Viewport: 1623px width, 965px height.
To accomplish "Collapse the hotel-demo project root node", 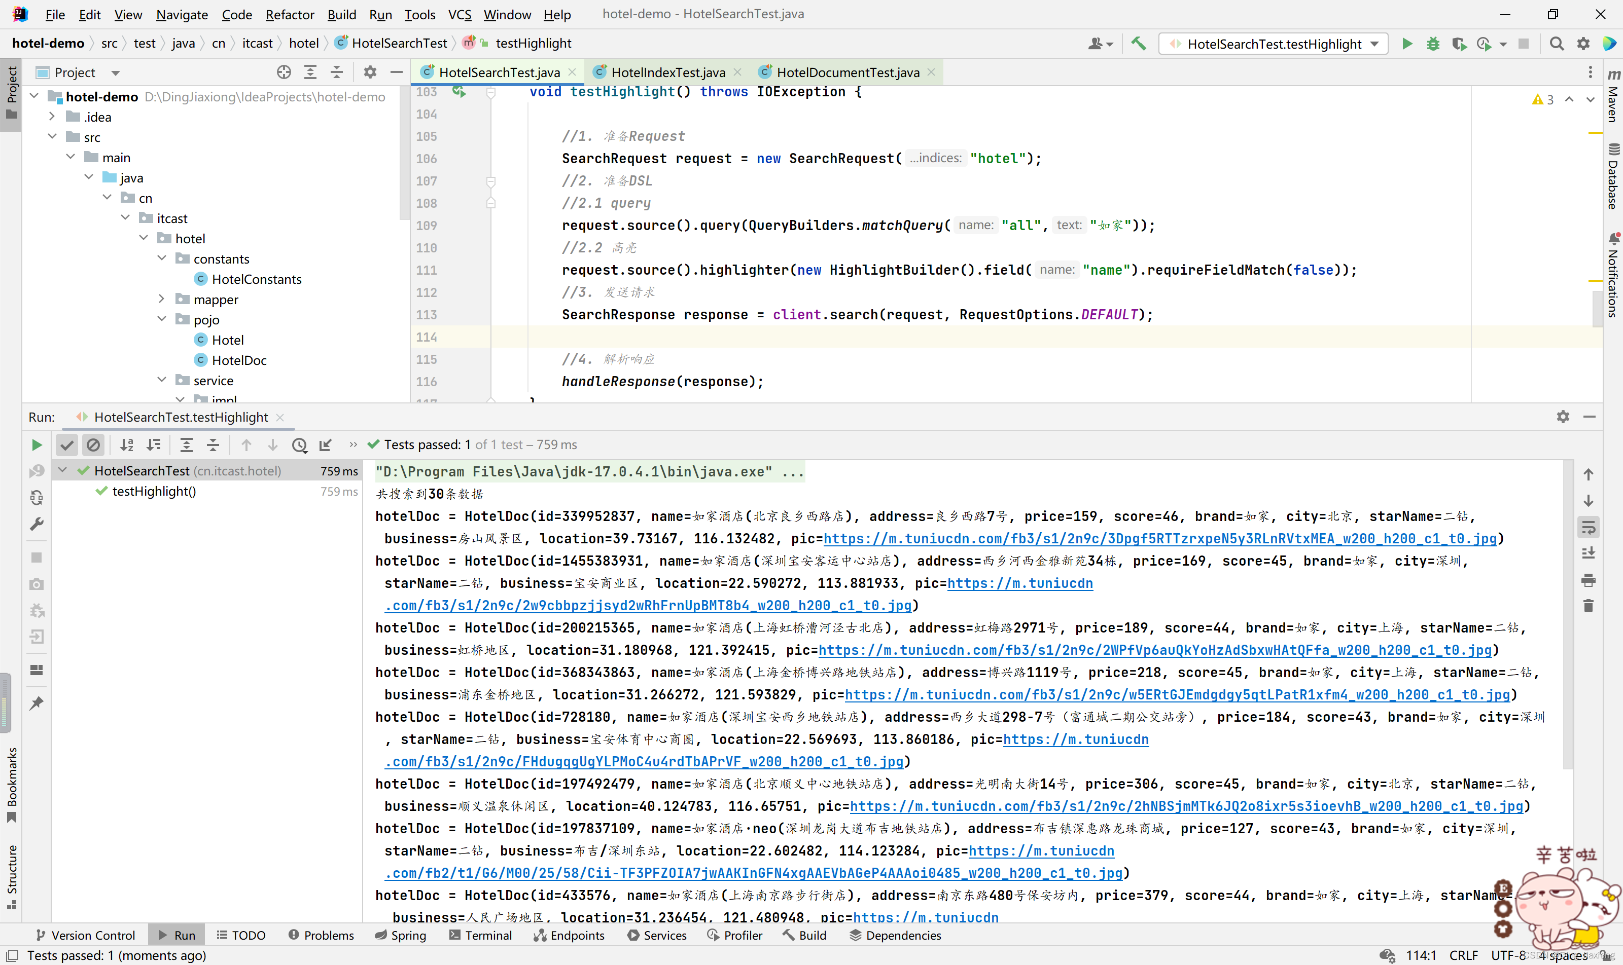I will (x=34, y=96).
